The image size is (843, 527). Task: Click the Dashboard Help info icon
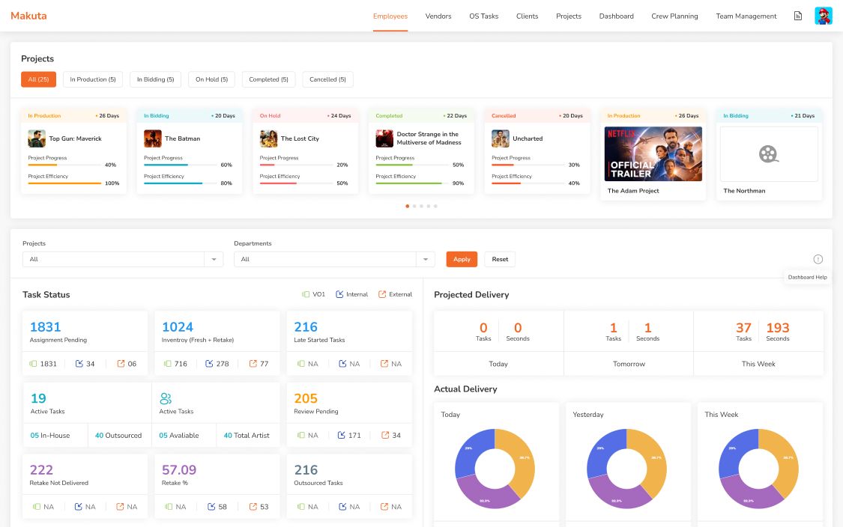[818, 260]
